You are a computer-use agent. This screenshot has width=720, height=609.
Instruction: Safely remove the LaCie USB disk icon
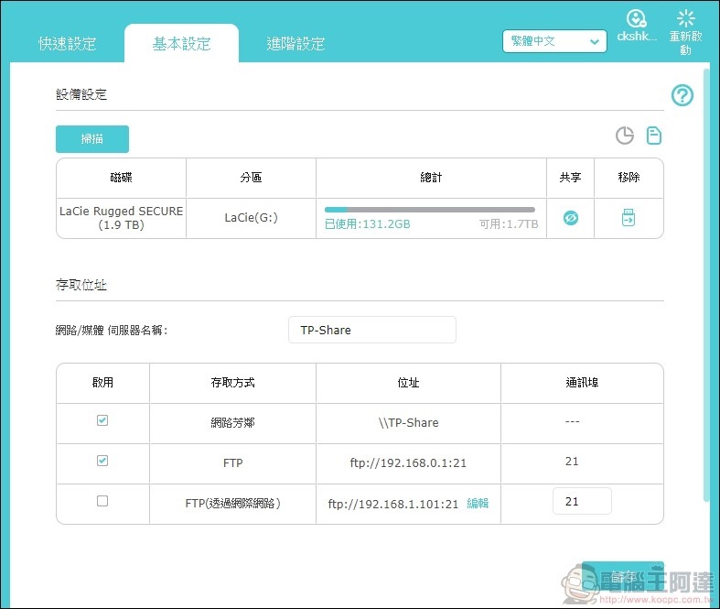(x=629, y=218)
